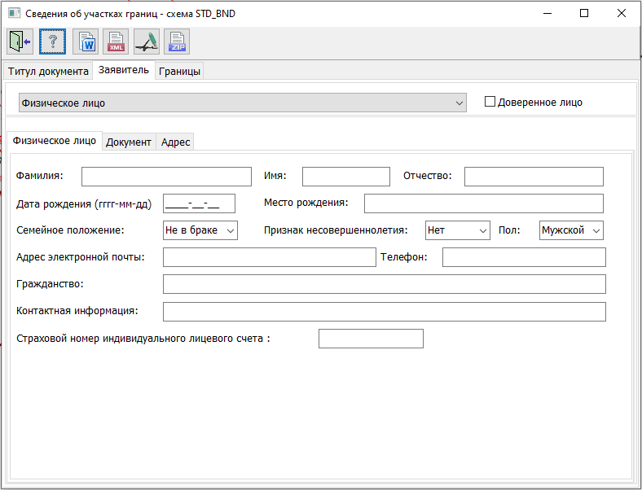Click the application icon in title bar

pyautogui.click(x=13, y=13)
